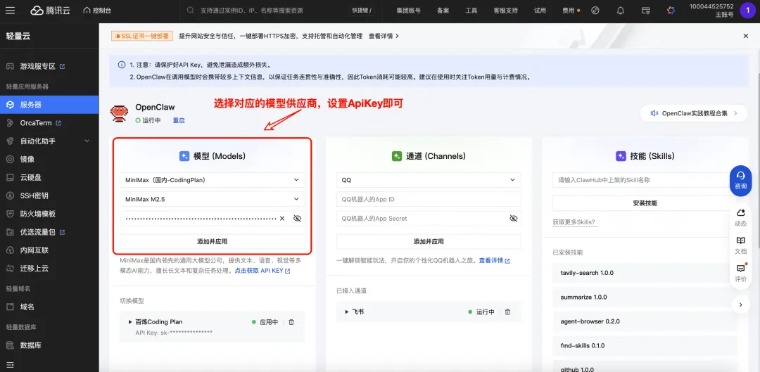Image resolution: width=760 pixels, height=372 pixels.
Task: Open the hamburger menu at top left
Action: [11, 10]
